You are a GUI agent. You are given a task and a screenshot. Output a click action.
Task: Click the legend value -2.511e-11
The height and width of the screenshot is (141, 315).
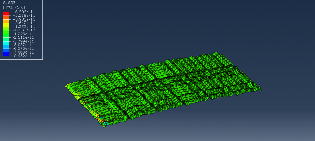[x=23, y=37]
